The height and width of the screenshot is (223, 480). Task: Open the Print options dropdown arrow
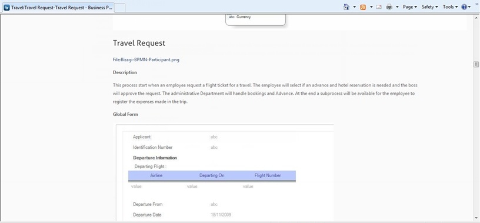[x=397, y=6]
